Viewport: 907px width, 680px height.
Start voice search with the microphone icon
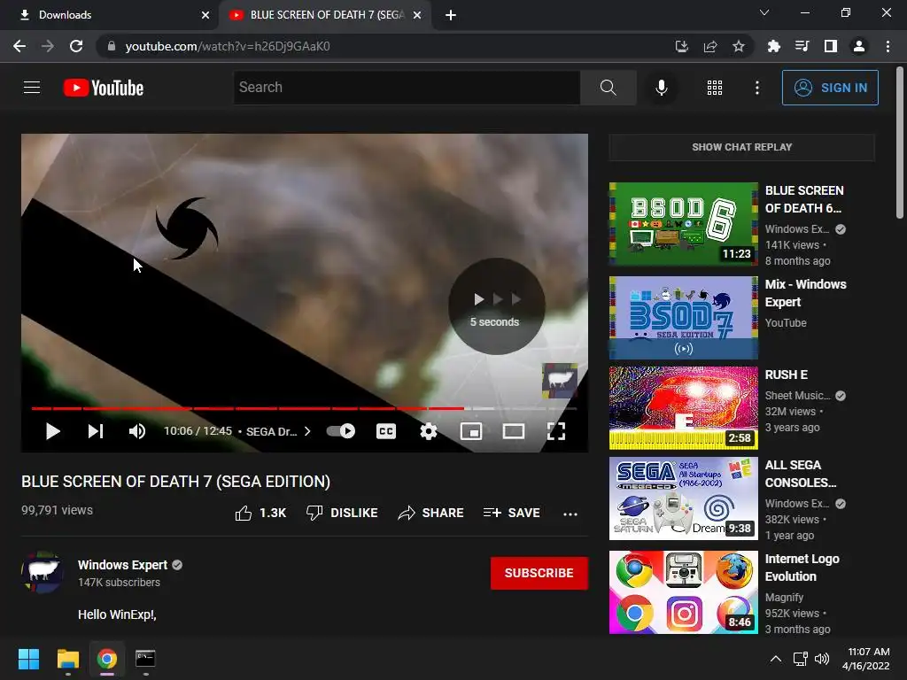tap(661, 88)
